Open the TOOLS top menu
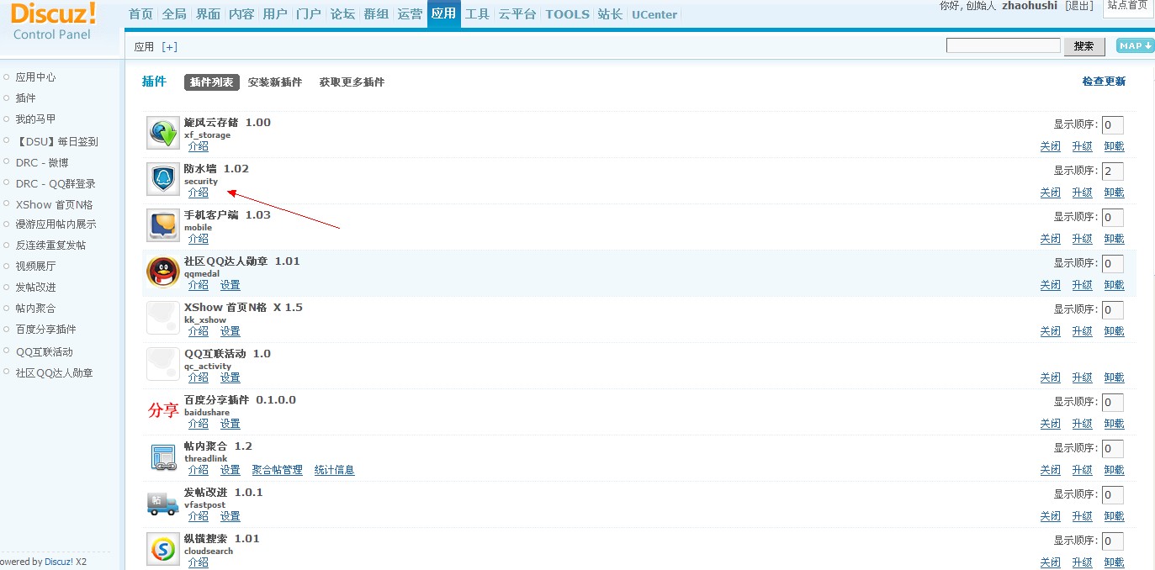This screenshot has width=1155, height=570. 568,14
